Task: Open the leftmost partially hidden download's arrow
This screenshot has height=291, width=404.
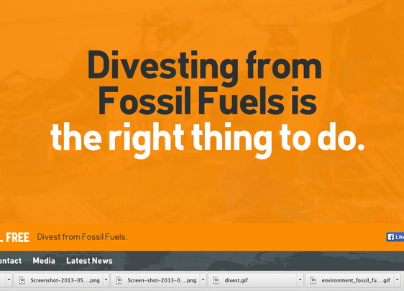Action: 9,280
